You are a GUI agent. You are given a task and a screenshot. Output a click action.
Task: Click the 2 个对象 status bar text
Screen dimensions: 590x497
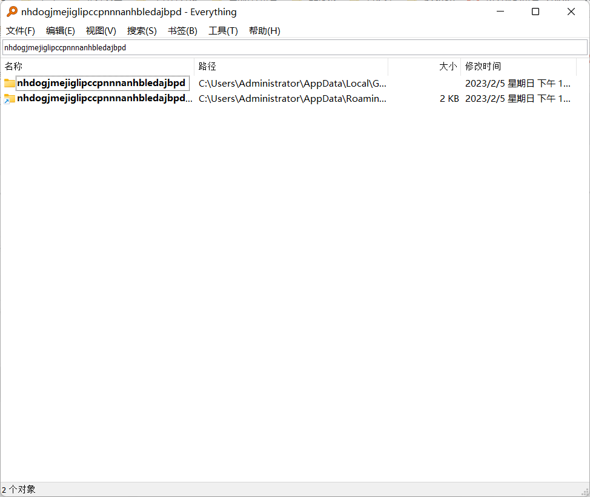[18, 490]
